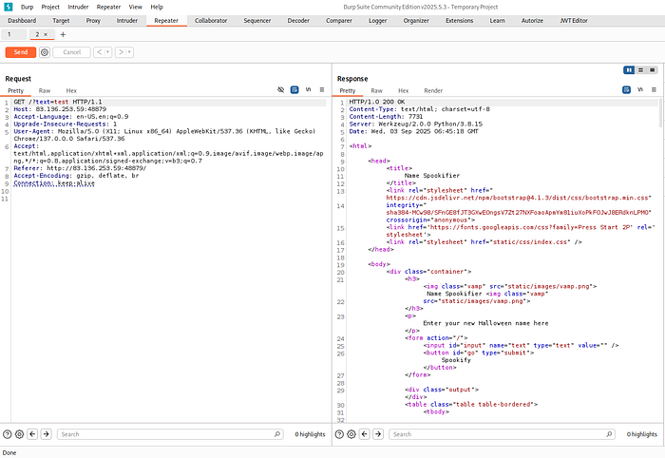Switch to the Collaborator tab
Viewport: 665px width, 458px height.
[211, 20]
